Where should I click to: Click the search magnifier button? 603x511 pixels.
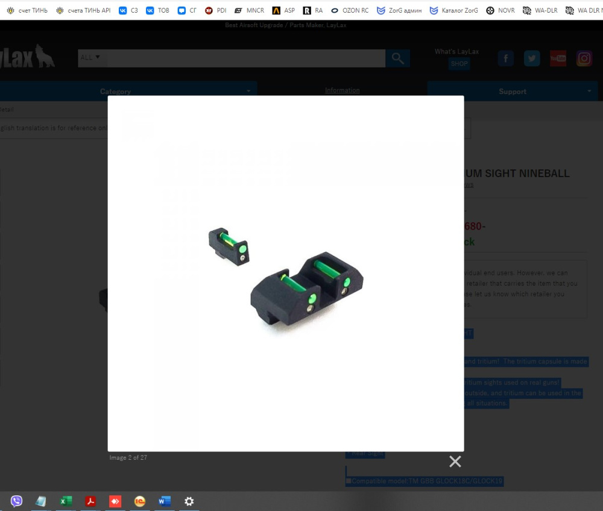(397, 58)
